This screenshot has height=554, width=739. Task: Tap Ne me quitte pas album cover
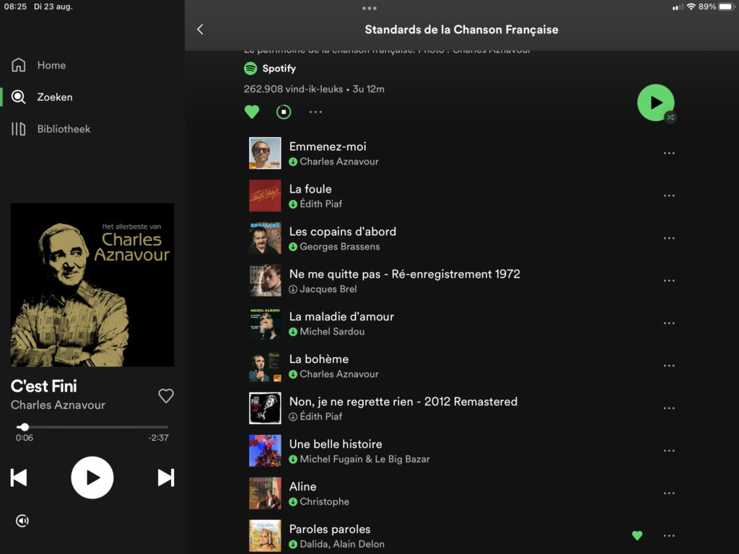click(x=265, y=281)
